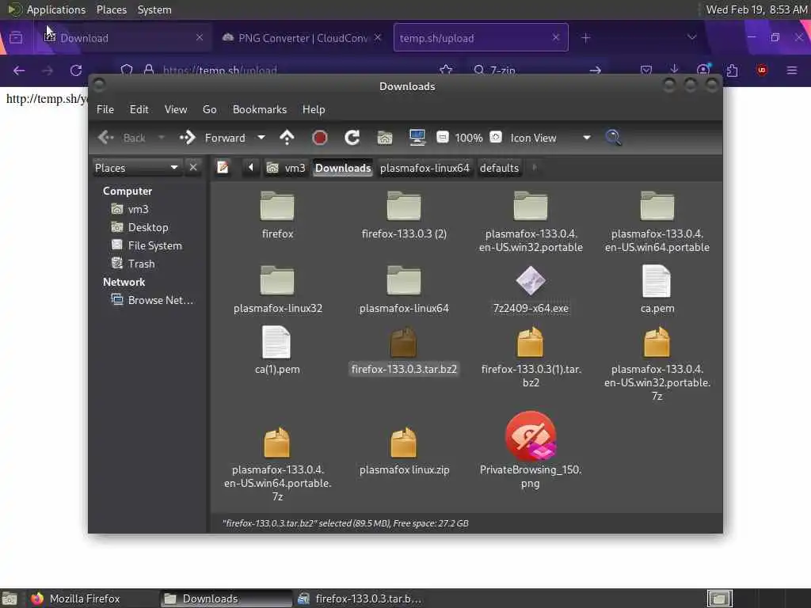Select the ca.pem file

coord(657,290)
